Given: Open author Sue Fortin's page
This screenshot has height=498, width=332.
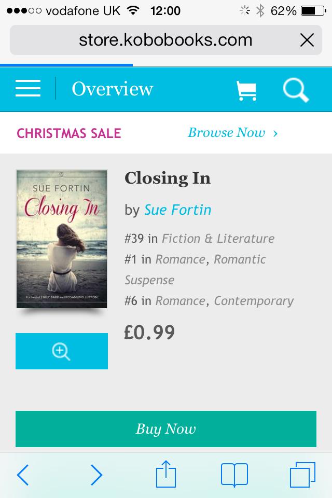Looking at the screenshot, I should click(x=178, y=210).
